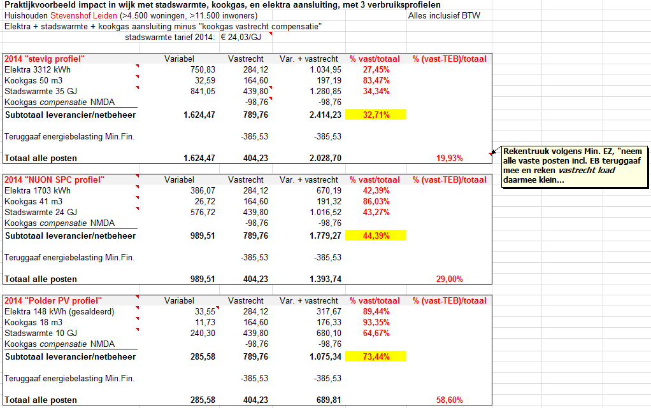Click the red percentage 86,03%
The height and width of the screenshot is (408, 651).
click(376, 201)
